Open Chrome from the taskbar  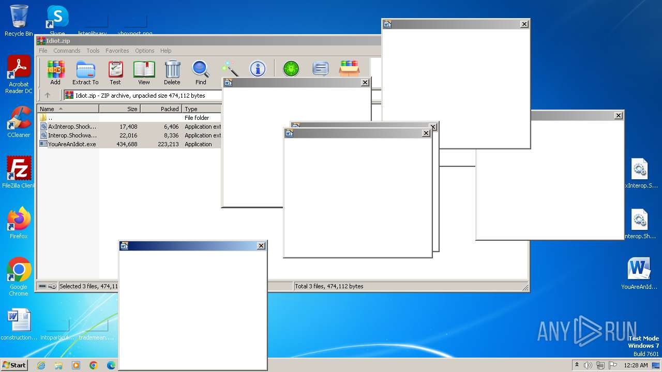[x=94, y=365]
